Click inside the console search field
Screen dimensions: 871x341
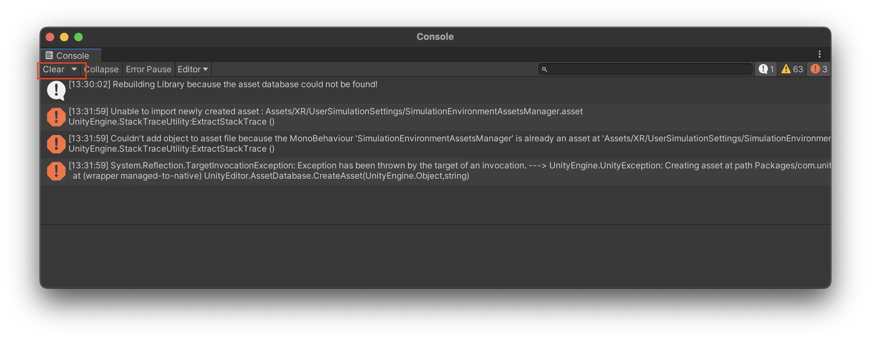click(x=642, y=69)
